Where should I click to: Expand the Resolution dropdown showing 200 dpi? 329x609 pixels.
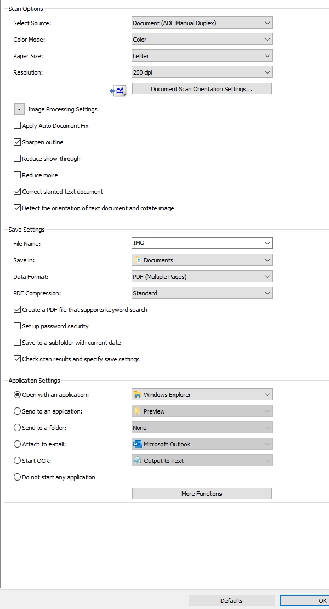point(202,72)
